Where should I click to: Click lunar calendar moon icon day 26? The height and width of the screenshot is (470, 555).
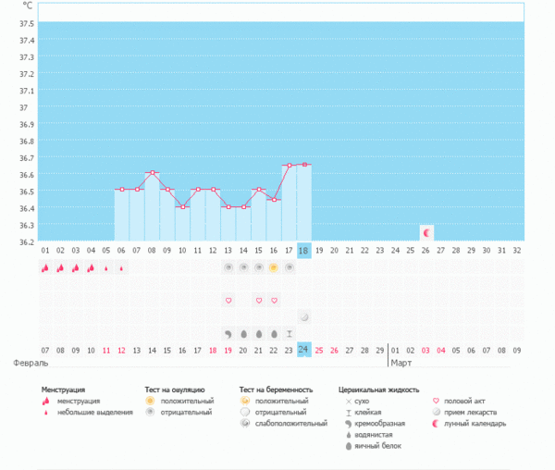click(426, 232)
